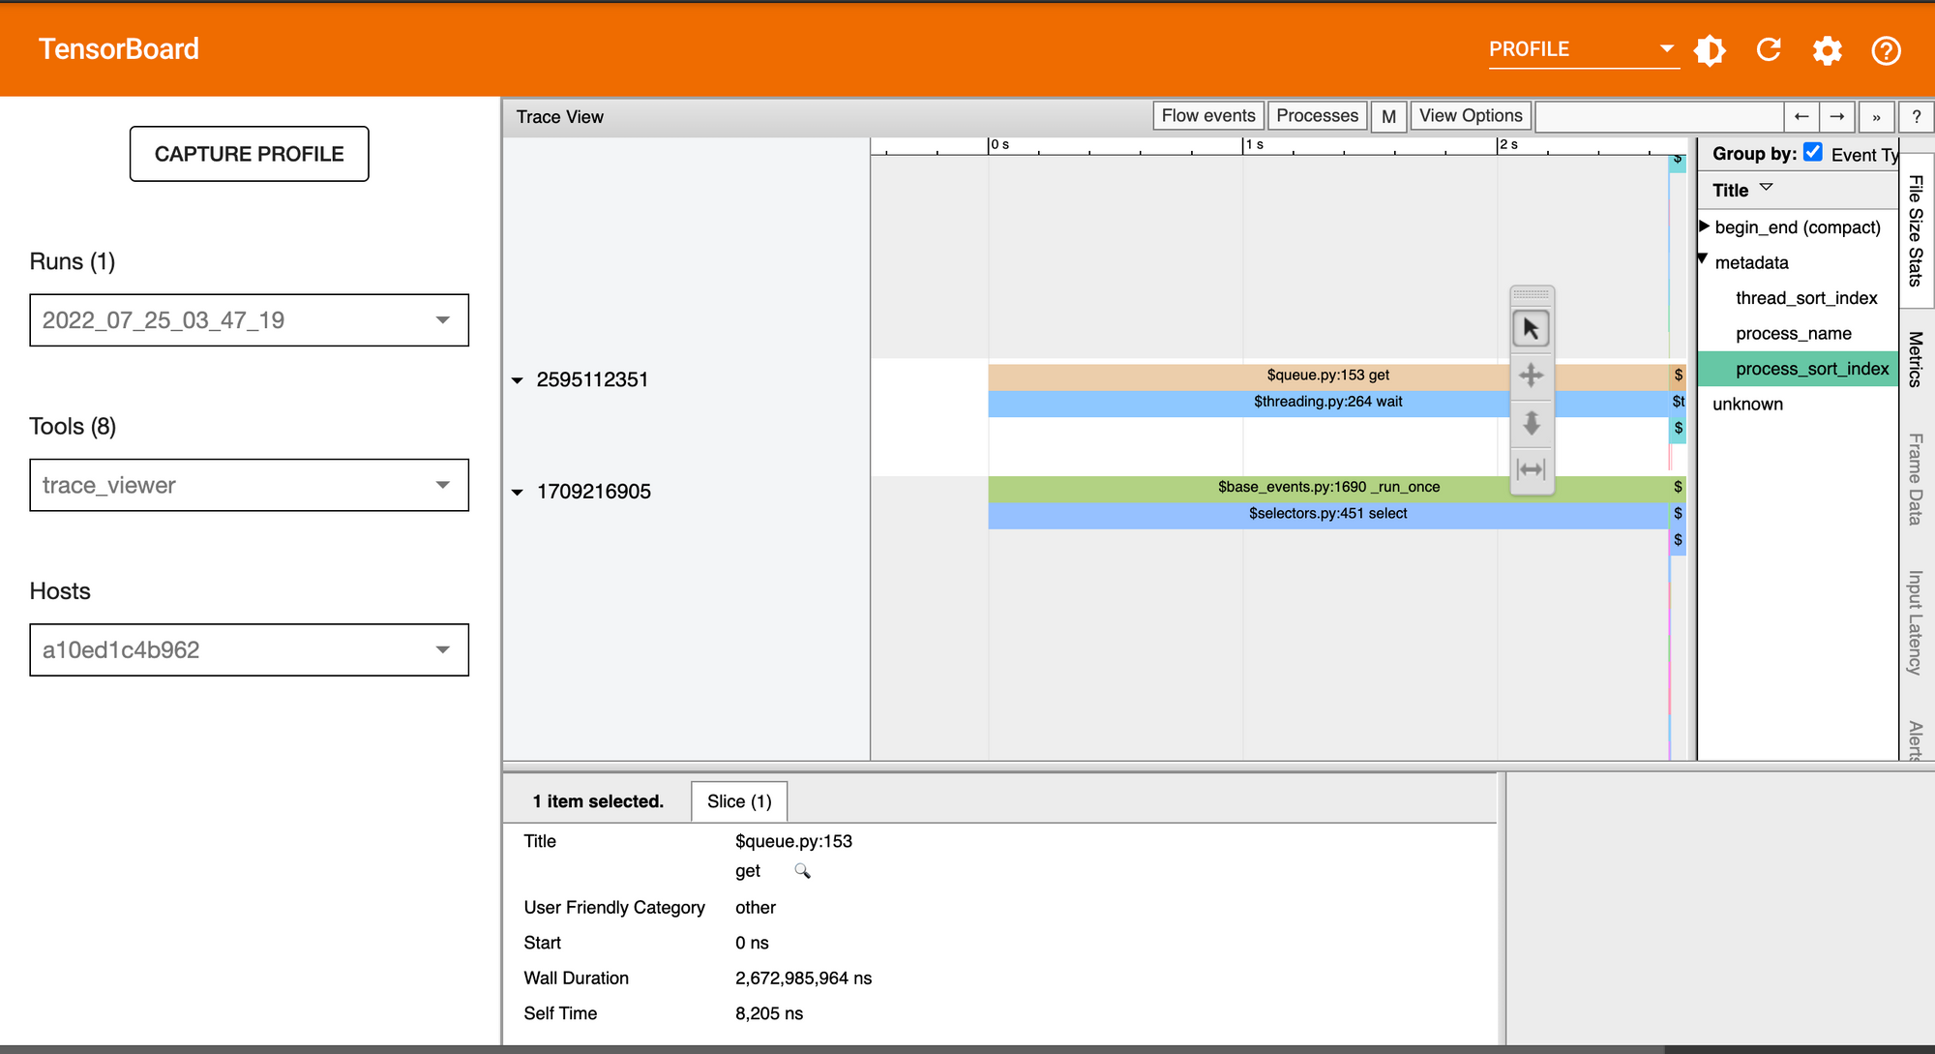Expand begin_end (compact) group
The width and height of the screenshot is (1935, 1054).
tap(1705, 226)
